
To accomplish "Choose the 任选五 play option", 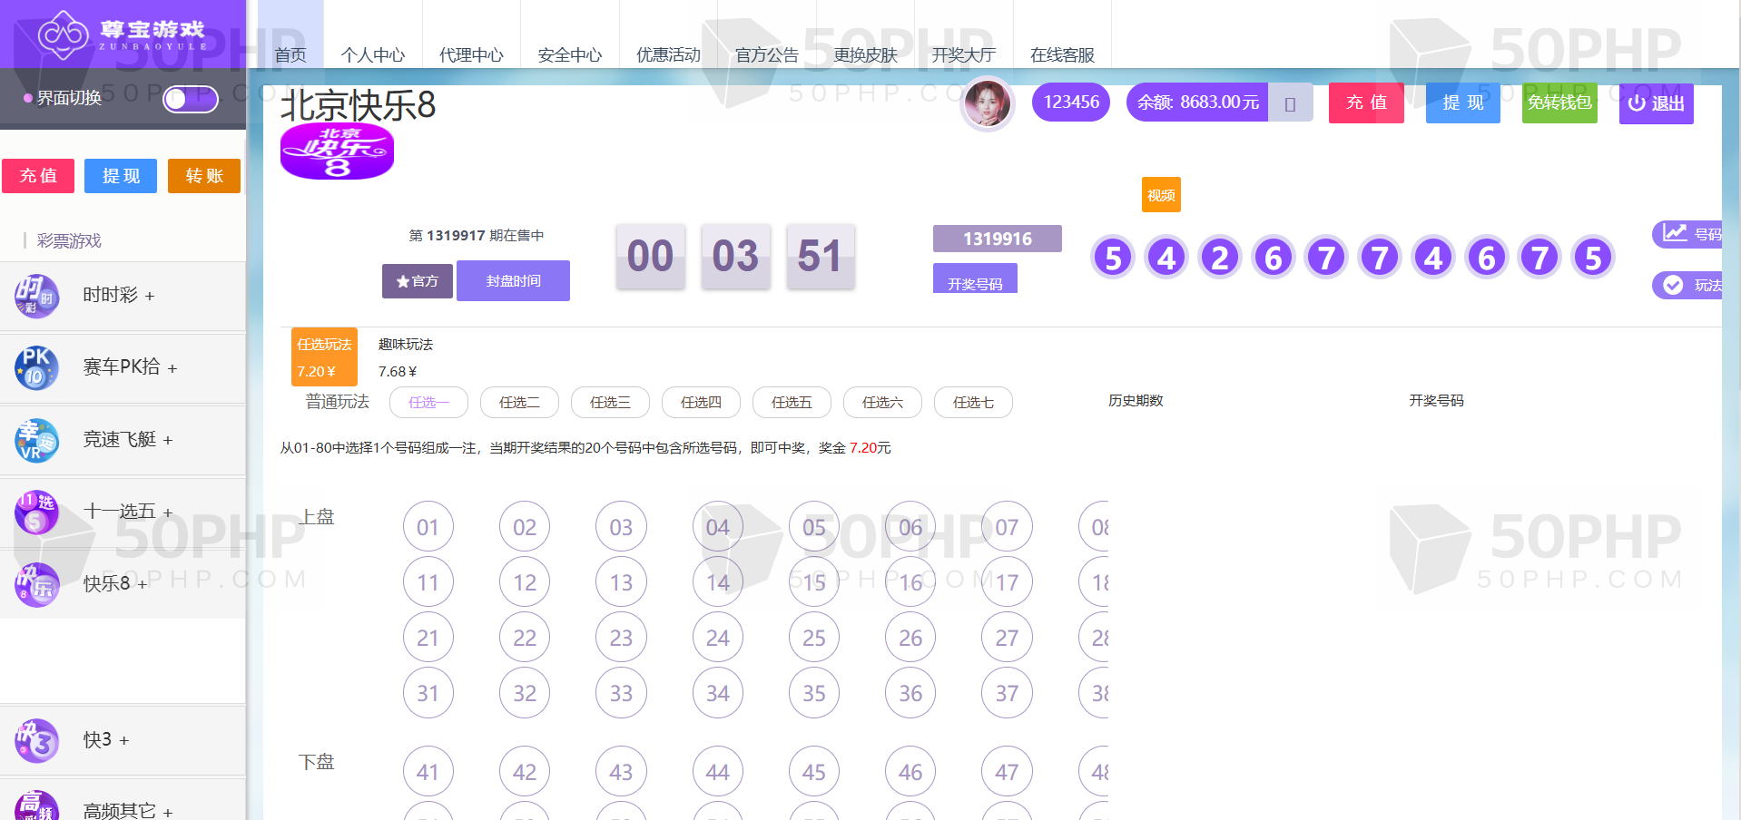I will pyautogui.click(x=792, y=402).
